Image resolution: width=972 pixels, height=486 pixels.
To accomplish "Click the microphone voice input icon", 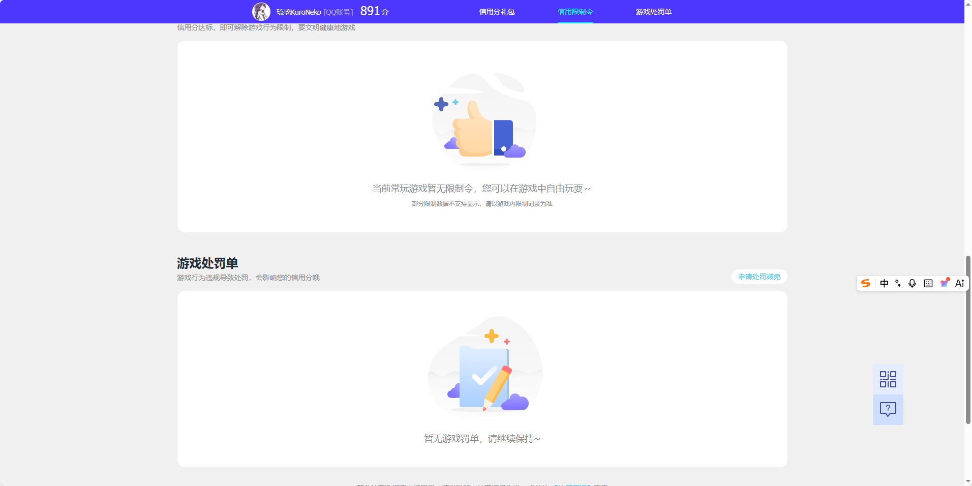I will click(x=912, y=283).
